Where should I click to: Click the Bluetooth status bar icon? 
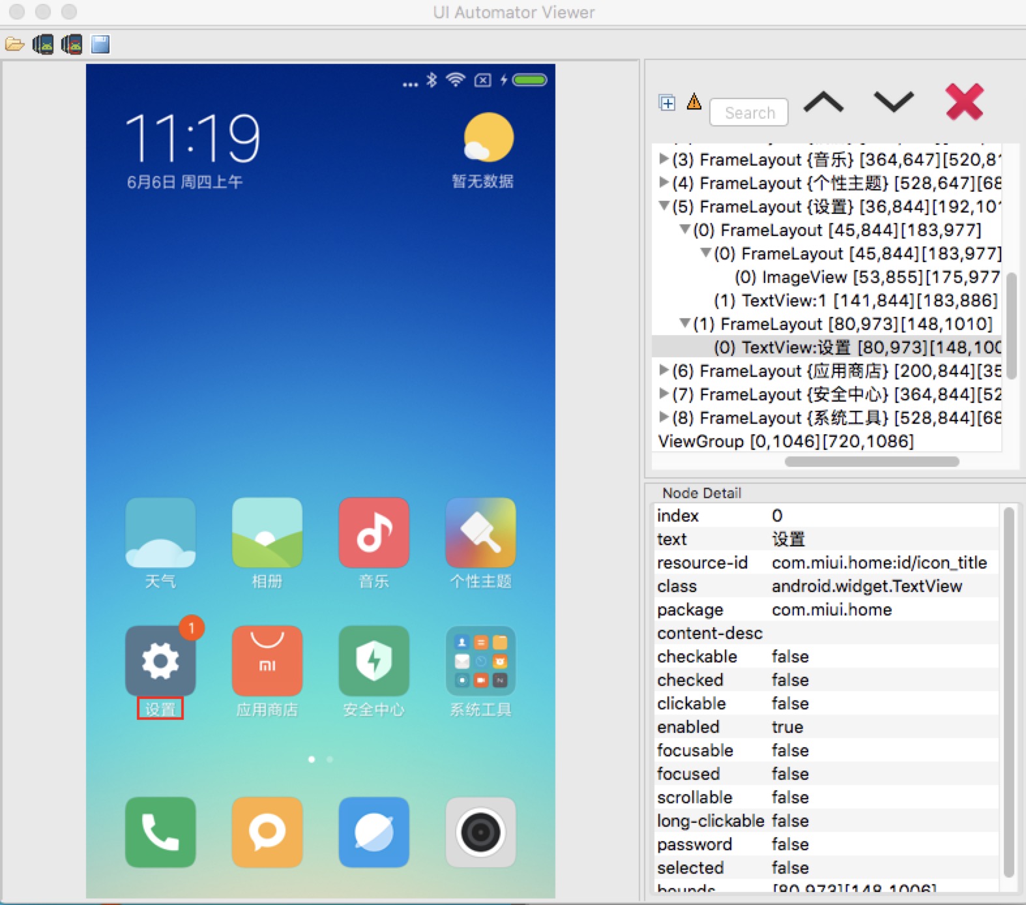432,80
